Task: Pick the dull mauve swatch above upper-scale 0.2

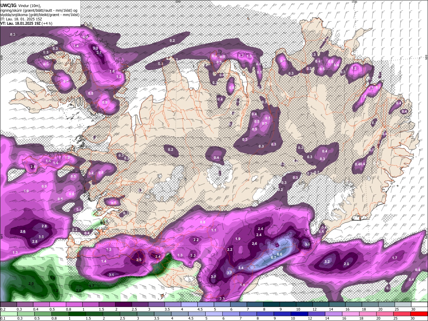Action: pos(8,305)
